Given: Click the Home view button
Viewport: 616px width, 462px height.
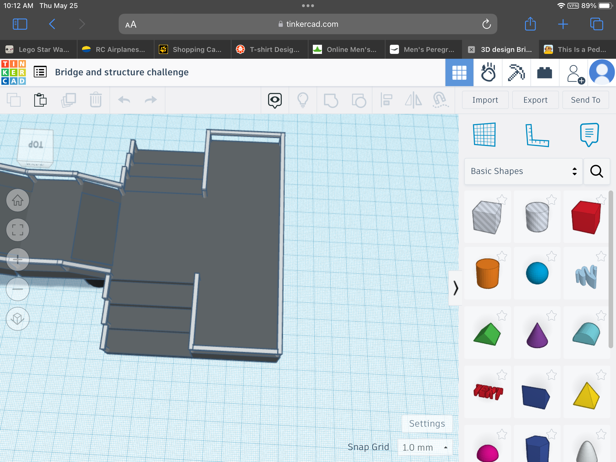Looking at the screenshot, I should [x=18, y=200].
